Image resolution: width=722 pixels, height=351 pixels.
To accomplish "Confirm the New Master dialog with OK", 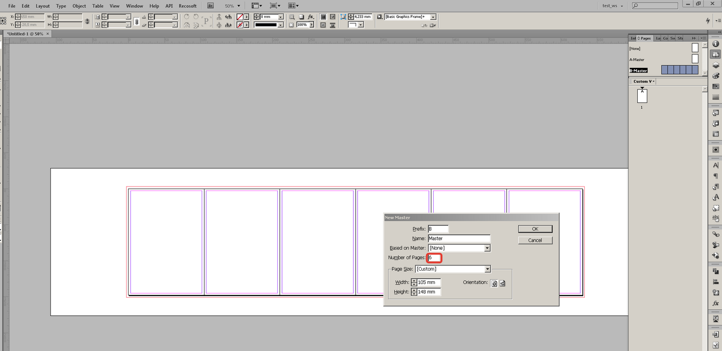I will pos(535,229).
